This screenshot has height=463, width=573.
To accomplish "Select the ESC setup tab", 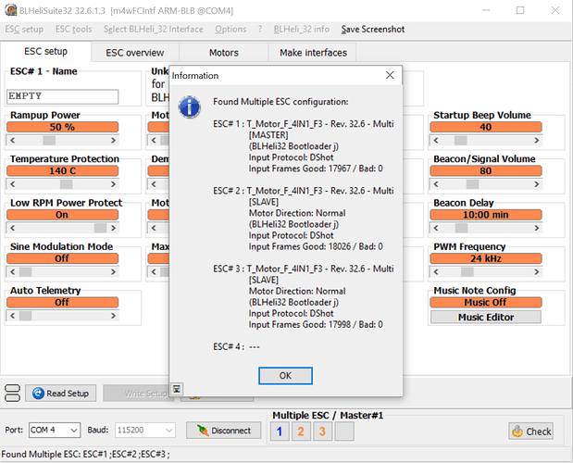I will coord(45,51).
